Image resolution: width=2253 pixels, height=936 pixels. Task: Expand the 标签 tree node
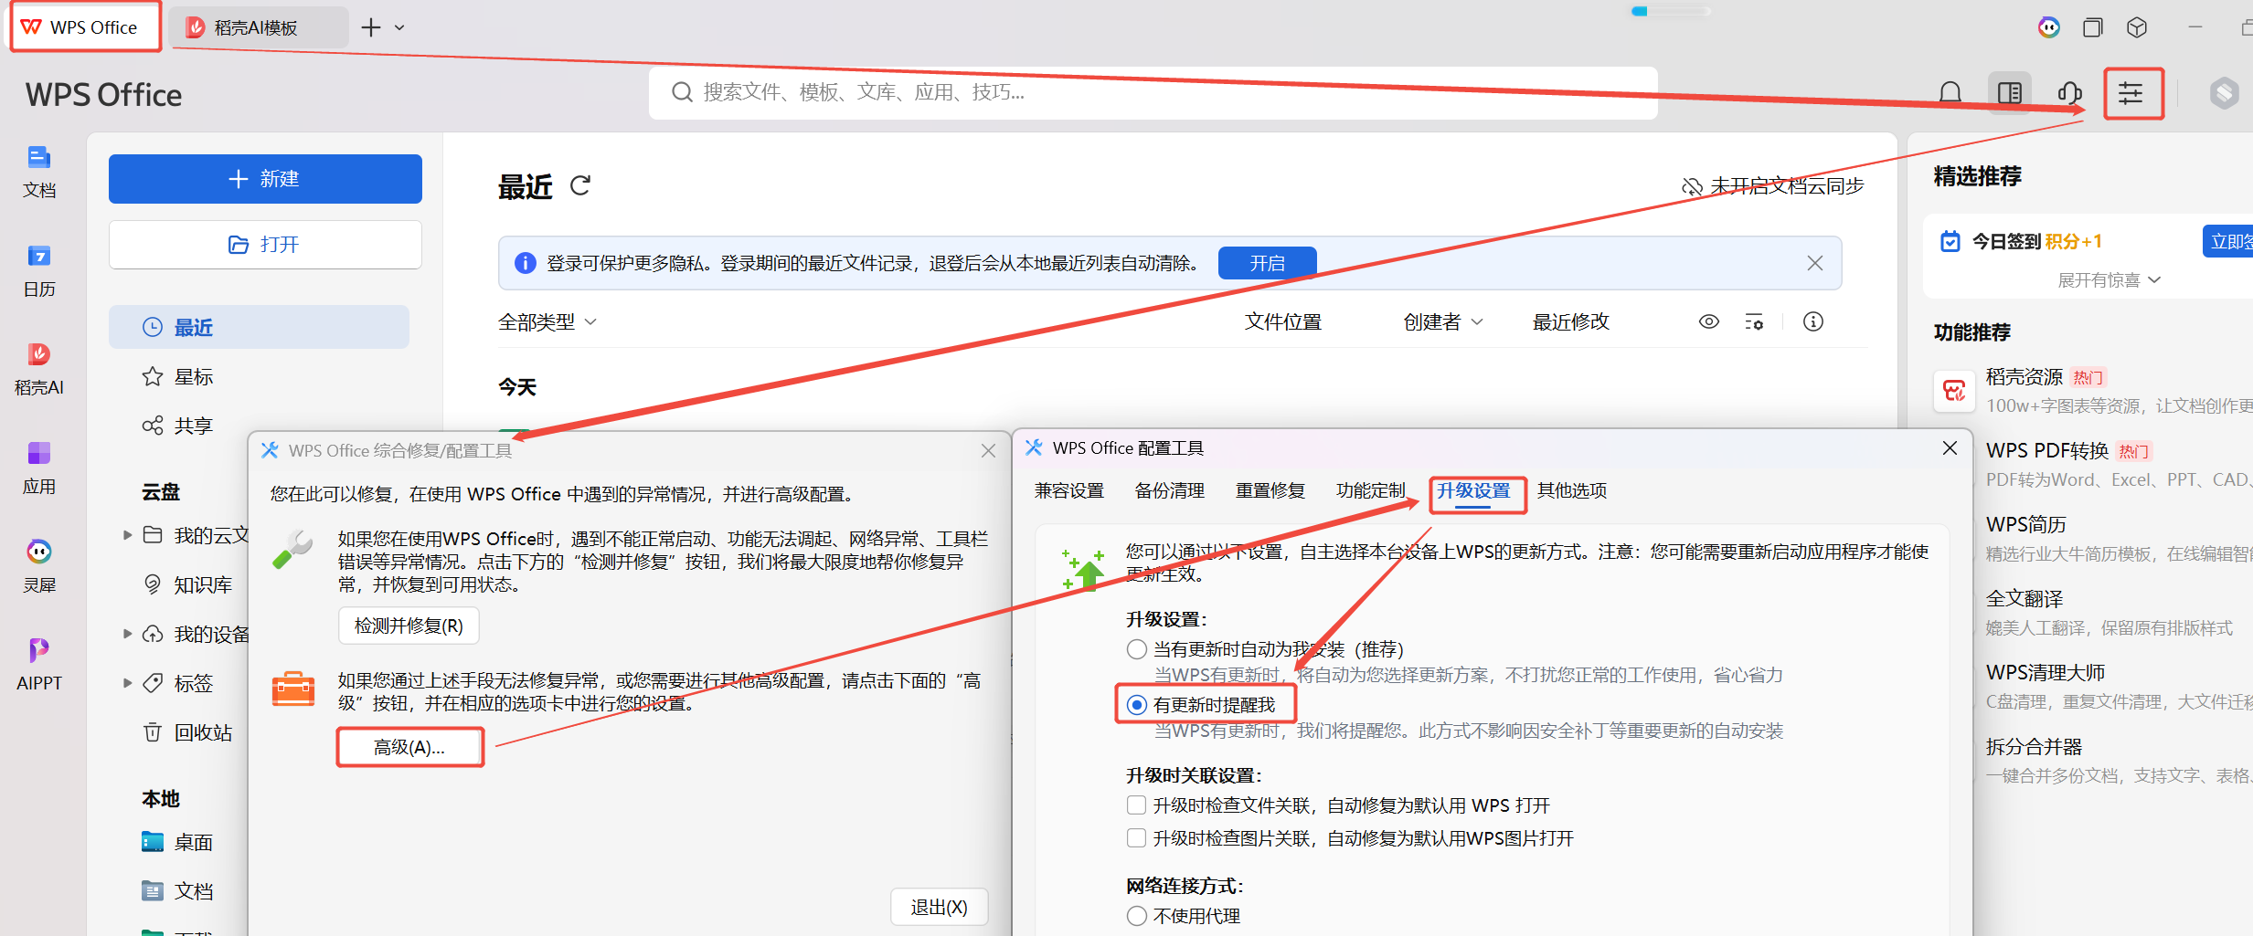pyautogui.click(x=127, y=683)
